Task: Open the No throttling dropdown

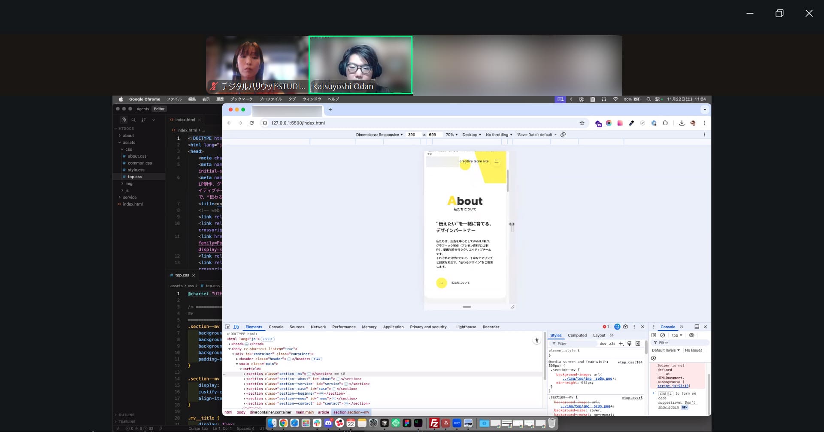Action: [499, 135]
